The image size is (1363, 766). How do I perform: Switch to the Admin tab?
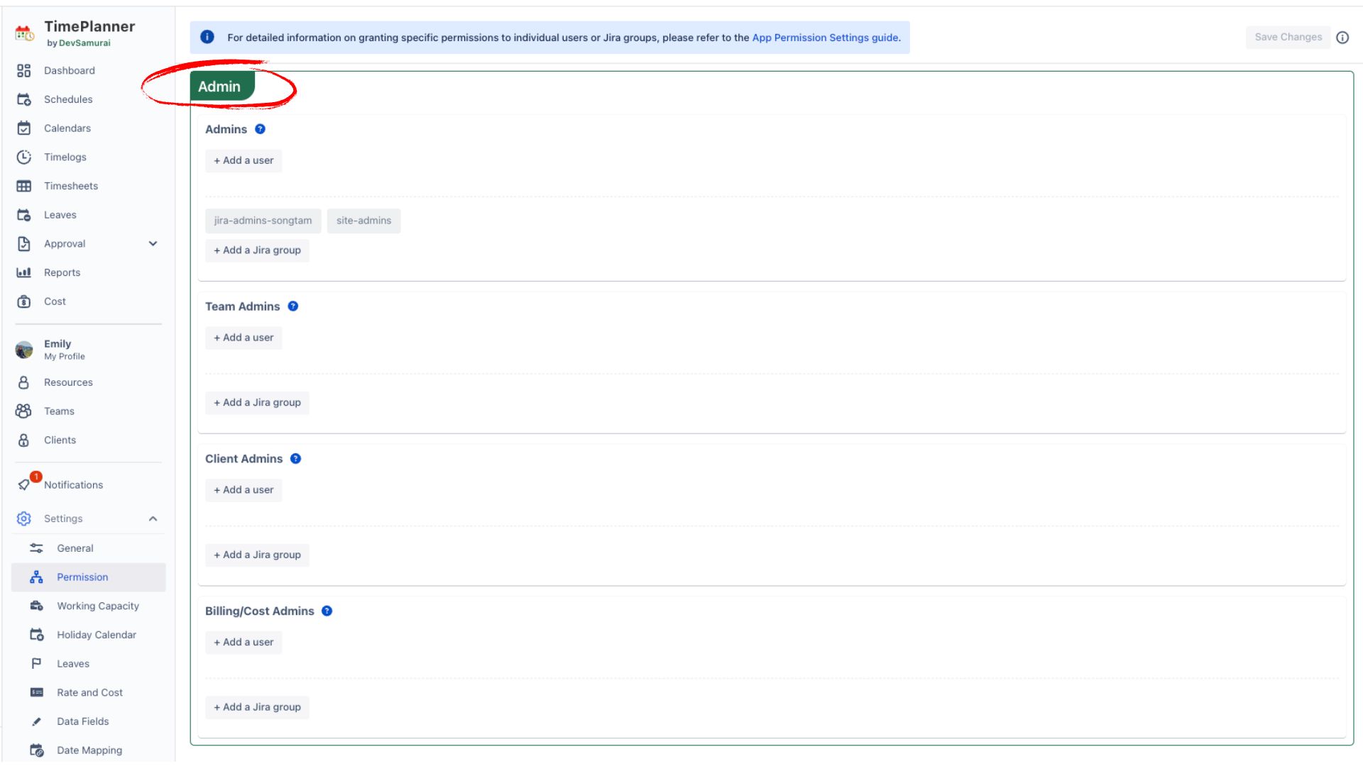pos(221,85)
